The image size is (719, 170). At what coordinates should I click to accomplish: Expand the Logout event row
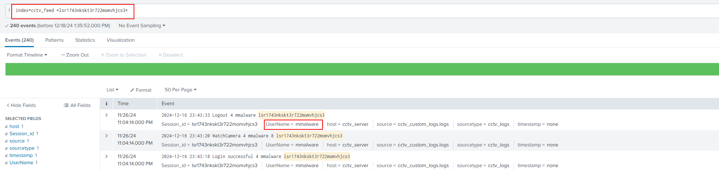(106, 115)
